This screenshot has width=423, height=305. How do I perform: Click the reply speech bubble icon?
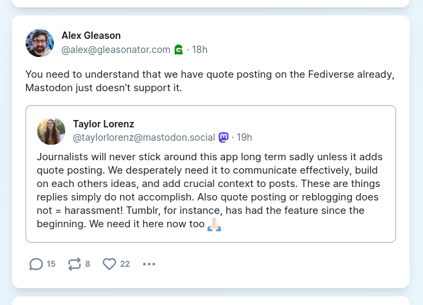coord(36,264)
